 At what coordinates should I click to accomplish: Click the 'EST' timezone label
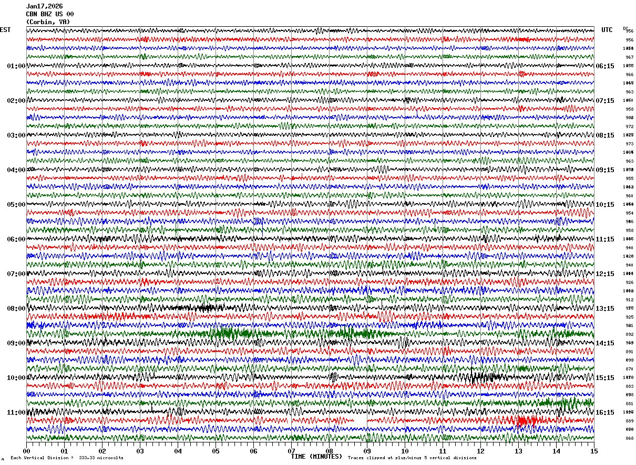coord(5,30)
